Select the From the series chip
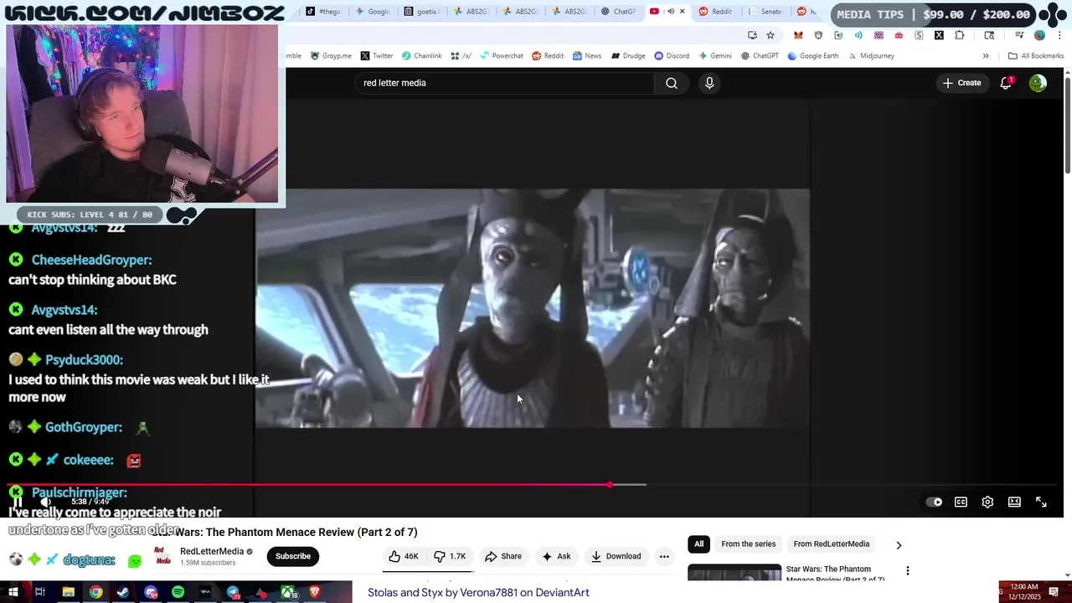 click(749, 544)
